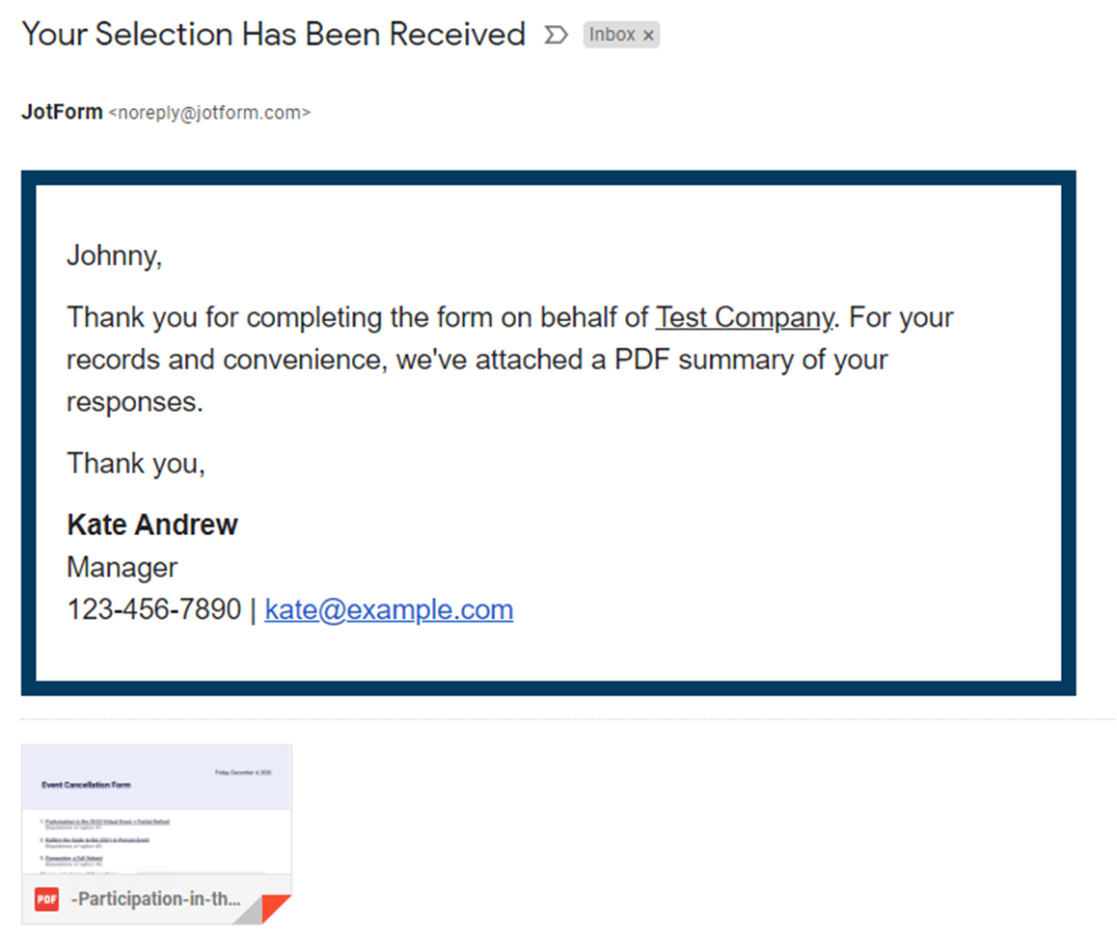Screen dimensions: 1117x940
Task: Click the 'Thank you,' closing line
Action: (136, 464)
